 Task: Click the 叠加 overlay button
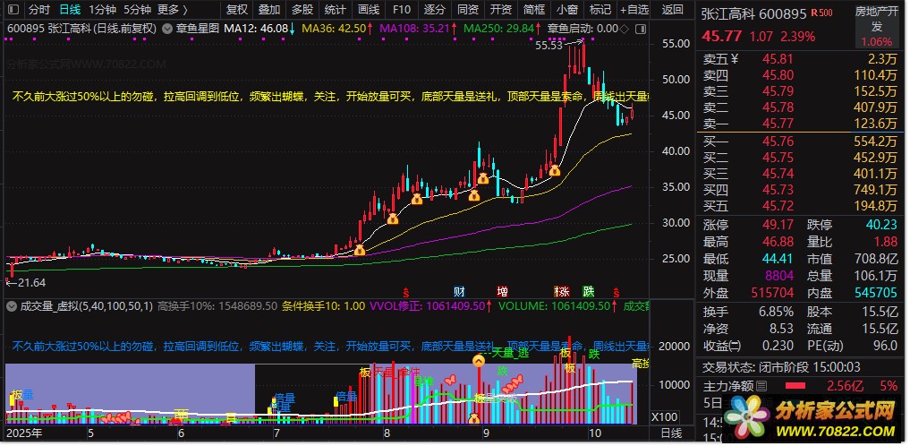click(x=269, y=10)
